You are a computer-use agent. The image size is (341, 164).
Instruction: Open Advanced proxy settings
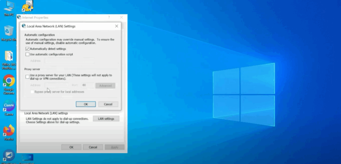tap(105, 86)
